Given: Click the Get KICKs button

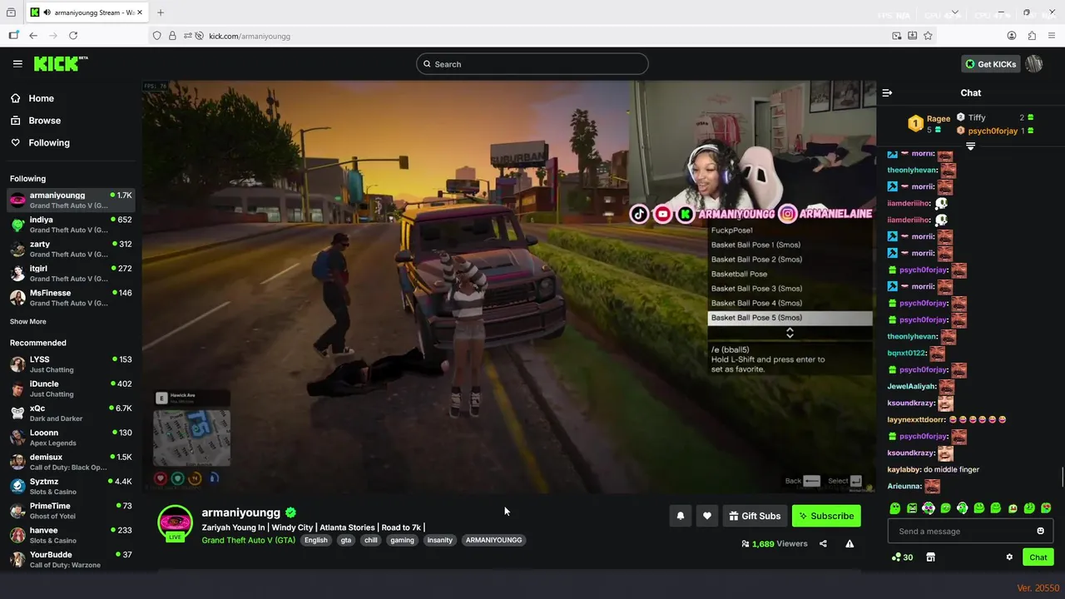Looking at the screenshot, I should (990, 64).
